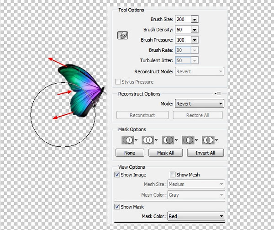
Task: Click the Brush Density value field
Action: pos(183,30)
